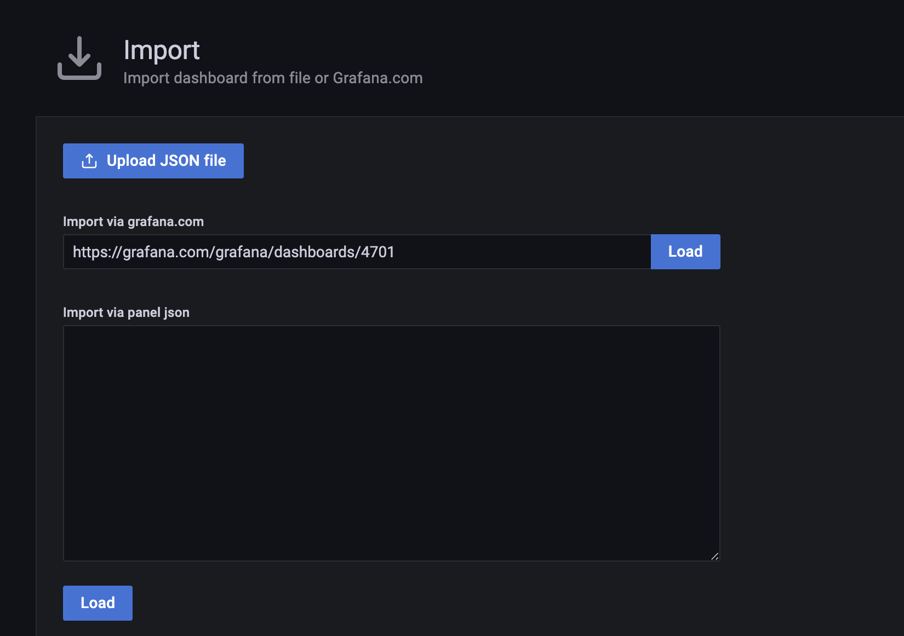This screenshot has width=904, height=636.
Task: Click the 'Import via grafana.com' label
Action: (133, 222)
